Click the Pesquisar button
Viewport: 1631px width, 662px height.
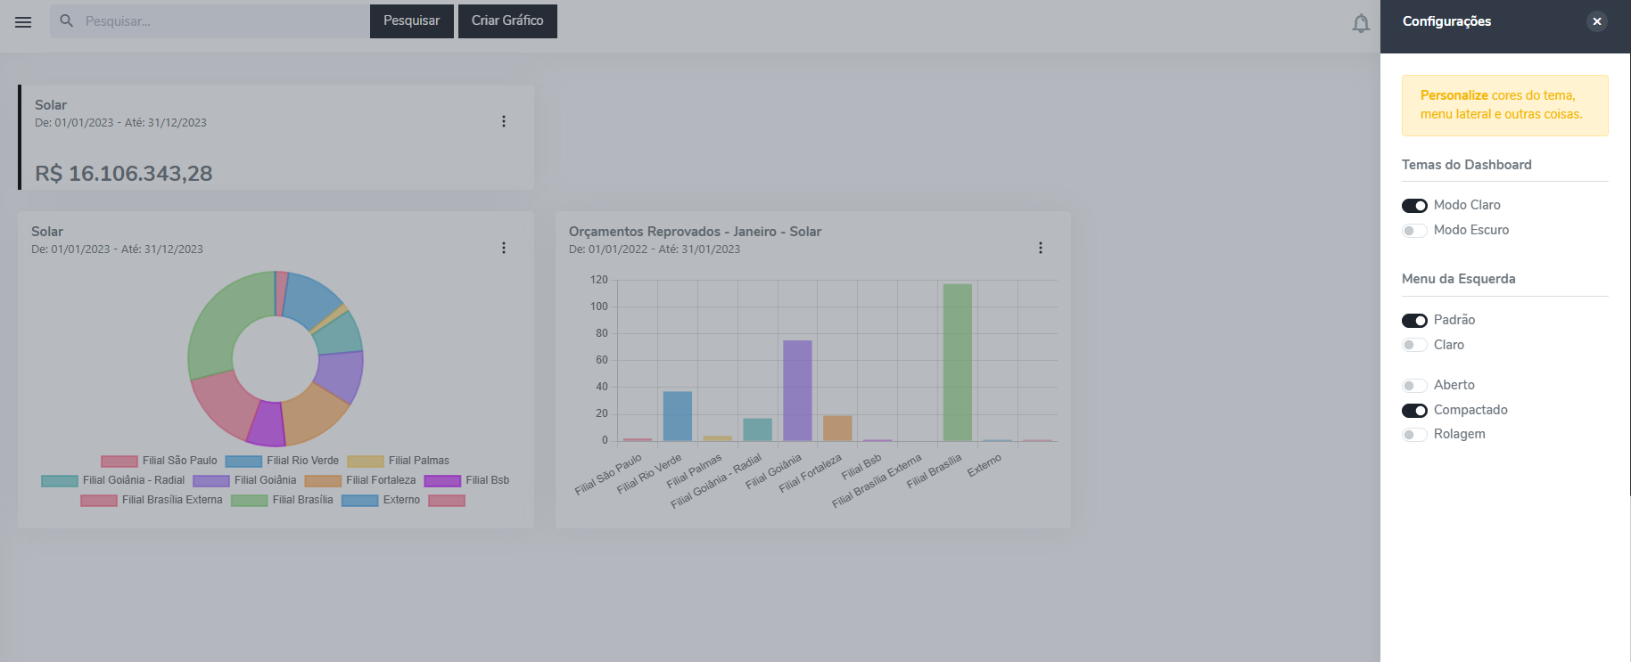pyautogui.click(x=411, y=20)
